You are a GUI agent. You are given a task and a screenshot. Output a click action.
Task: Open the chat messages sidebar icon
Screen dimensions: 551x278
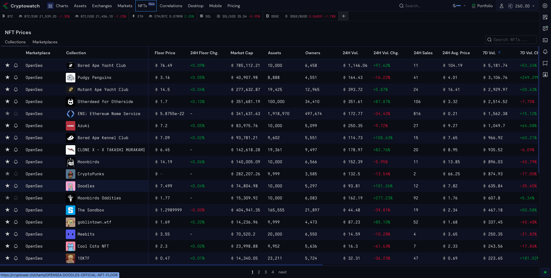[x=545, y=29]
